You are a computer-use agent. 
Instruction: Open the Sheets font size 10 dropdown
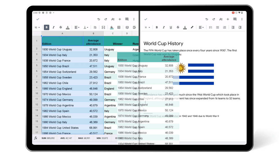pyautogui.click(x=37, y=27)
